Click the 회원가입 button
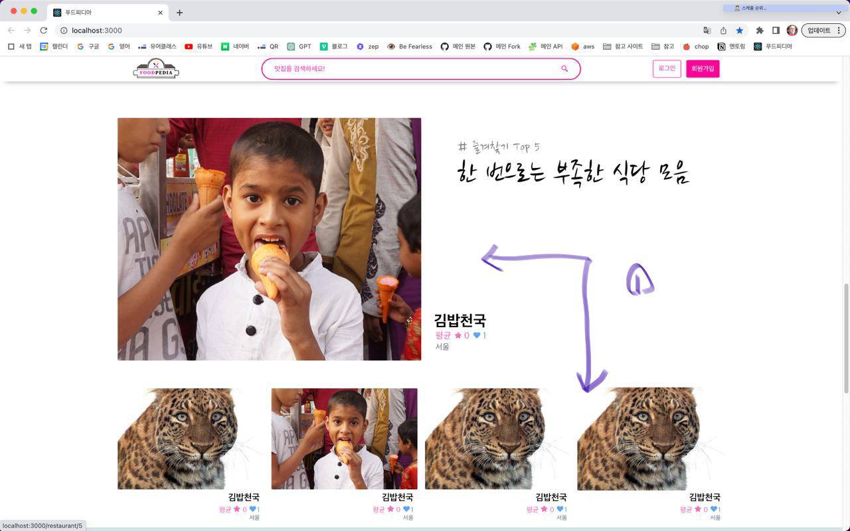The width and height of the screenshot is (850, 531). coord(703,68)
